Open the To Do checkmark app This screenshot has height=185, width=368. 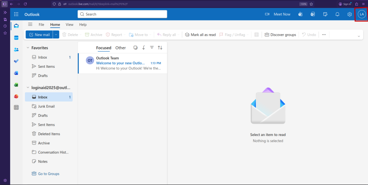pos(16,61)
